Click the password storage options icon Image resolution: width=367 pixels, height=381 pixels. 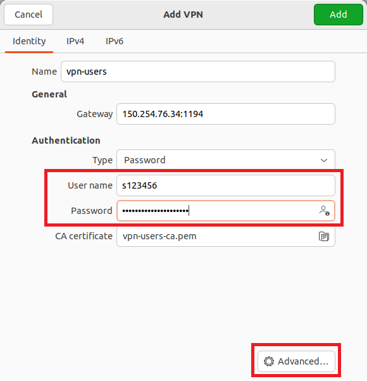[324, 211]
